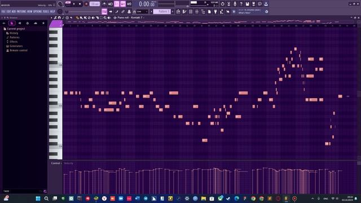
Task: Click the song position slider
Action: 83,11
